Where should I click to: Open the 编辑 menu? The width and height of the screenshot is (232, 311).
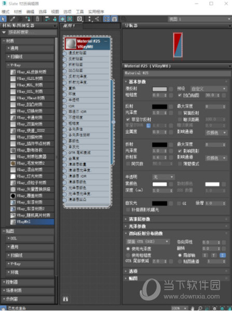[30, 12]
